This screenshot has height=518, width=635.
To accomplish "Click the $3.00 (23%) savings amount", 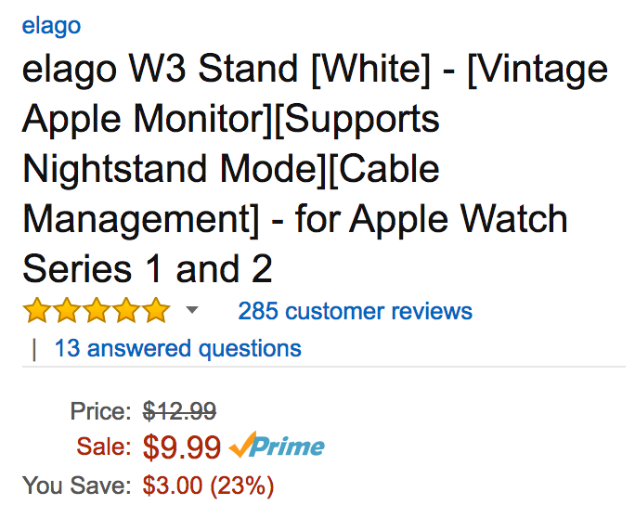I will coord(208,485).
